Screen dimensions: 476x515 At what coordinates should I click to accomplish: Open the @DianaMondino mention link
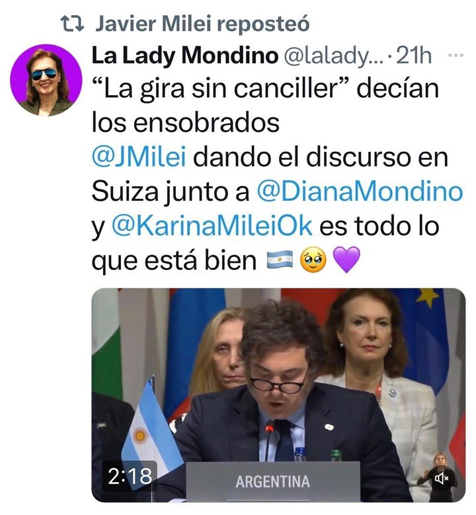(x=360, y=191)
